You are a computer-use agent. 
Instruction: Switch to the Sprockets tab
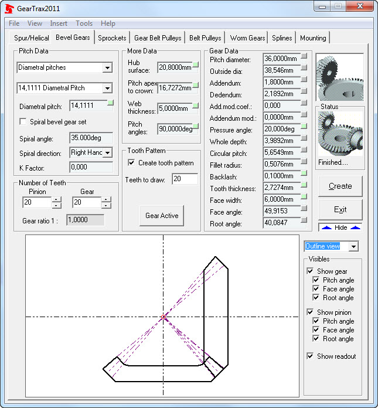point(112,38)
